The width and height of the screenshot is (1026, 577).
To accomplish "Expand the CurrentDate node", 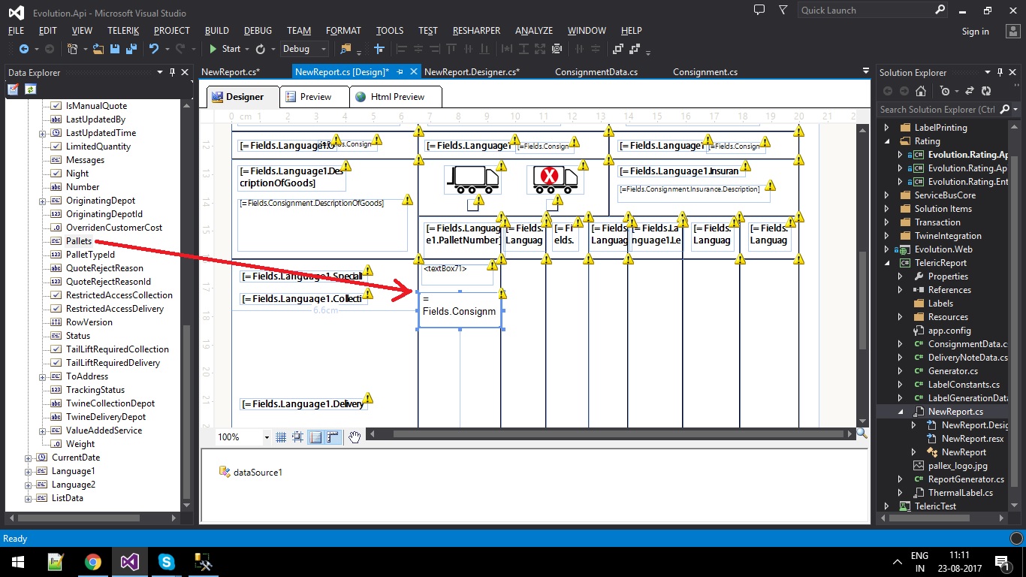I will tap(29, 458).
